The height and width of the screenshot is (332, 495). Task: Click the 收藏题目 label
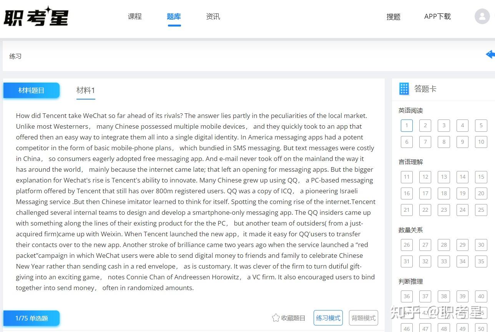click(293, 318)
